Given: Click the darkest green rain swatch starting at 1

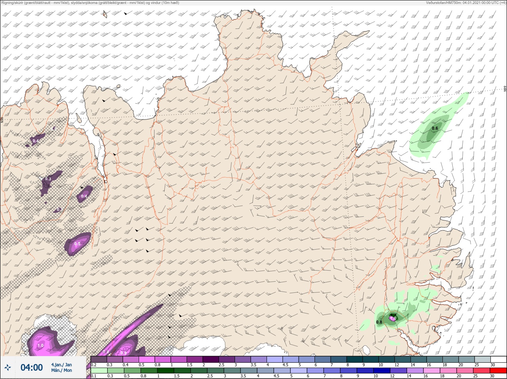Looking at the screenshot, I should click(166, 371).
